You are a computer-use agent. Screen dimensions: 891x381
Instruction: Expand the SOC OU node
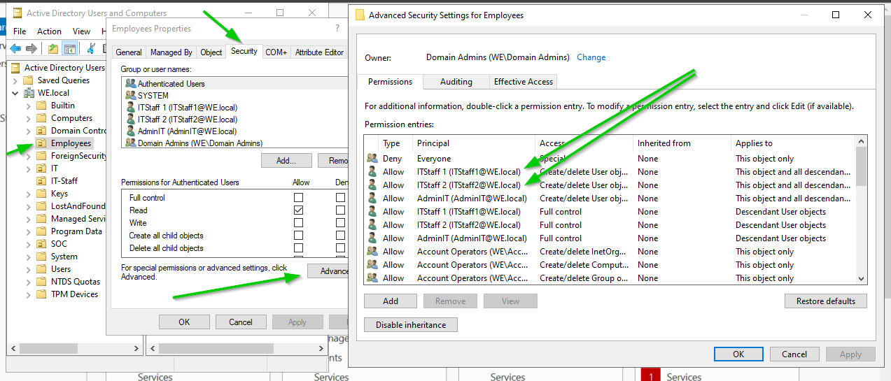tap(29, 244)
